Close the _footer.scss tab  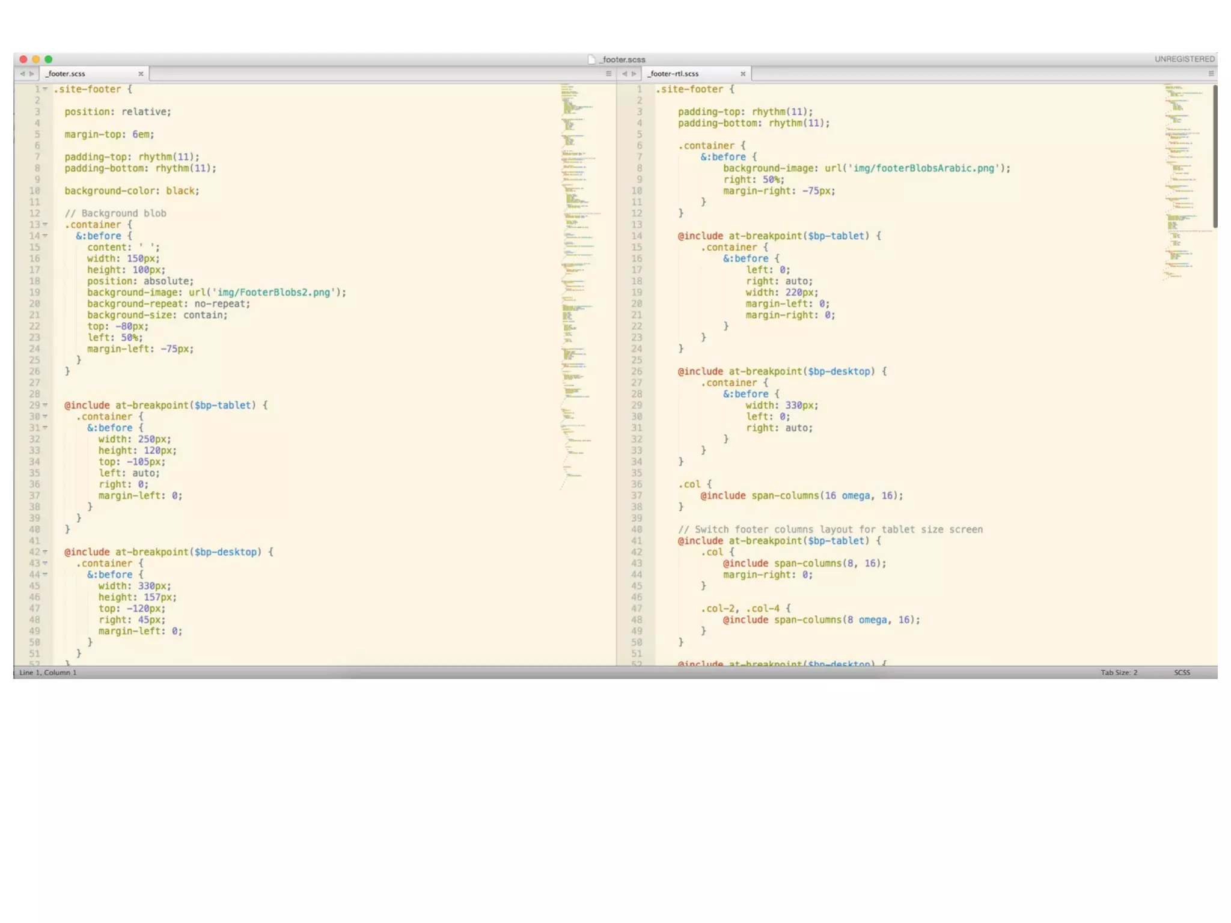click(x=141, y=74)
